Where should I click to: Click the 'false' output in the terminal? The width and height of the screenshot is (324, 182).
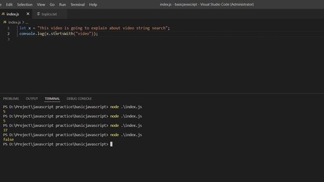pyautogui.click(x=9, y=140)
